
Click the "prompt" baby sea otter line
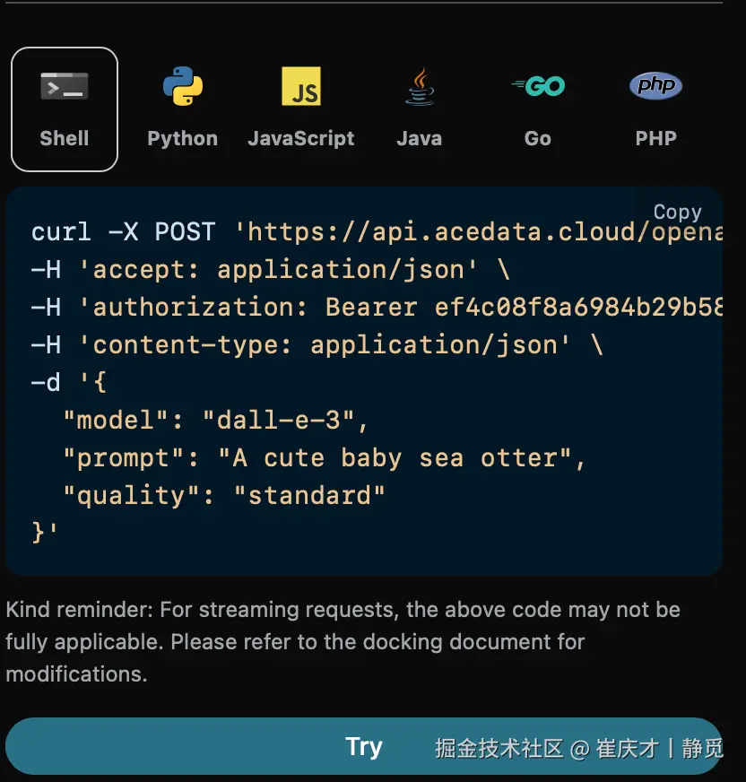(324, 458)
